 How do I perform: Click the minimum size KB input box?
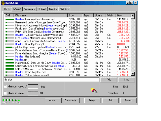(33, 93)
